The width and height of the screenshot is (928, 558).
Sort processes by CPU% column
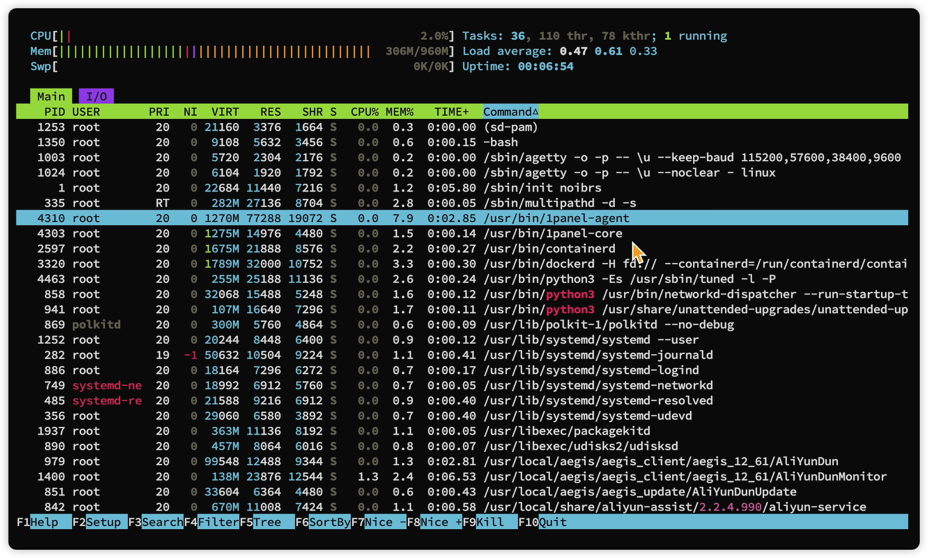[x=364, y=112]
